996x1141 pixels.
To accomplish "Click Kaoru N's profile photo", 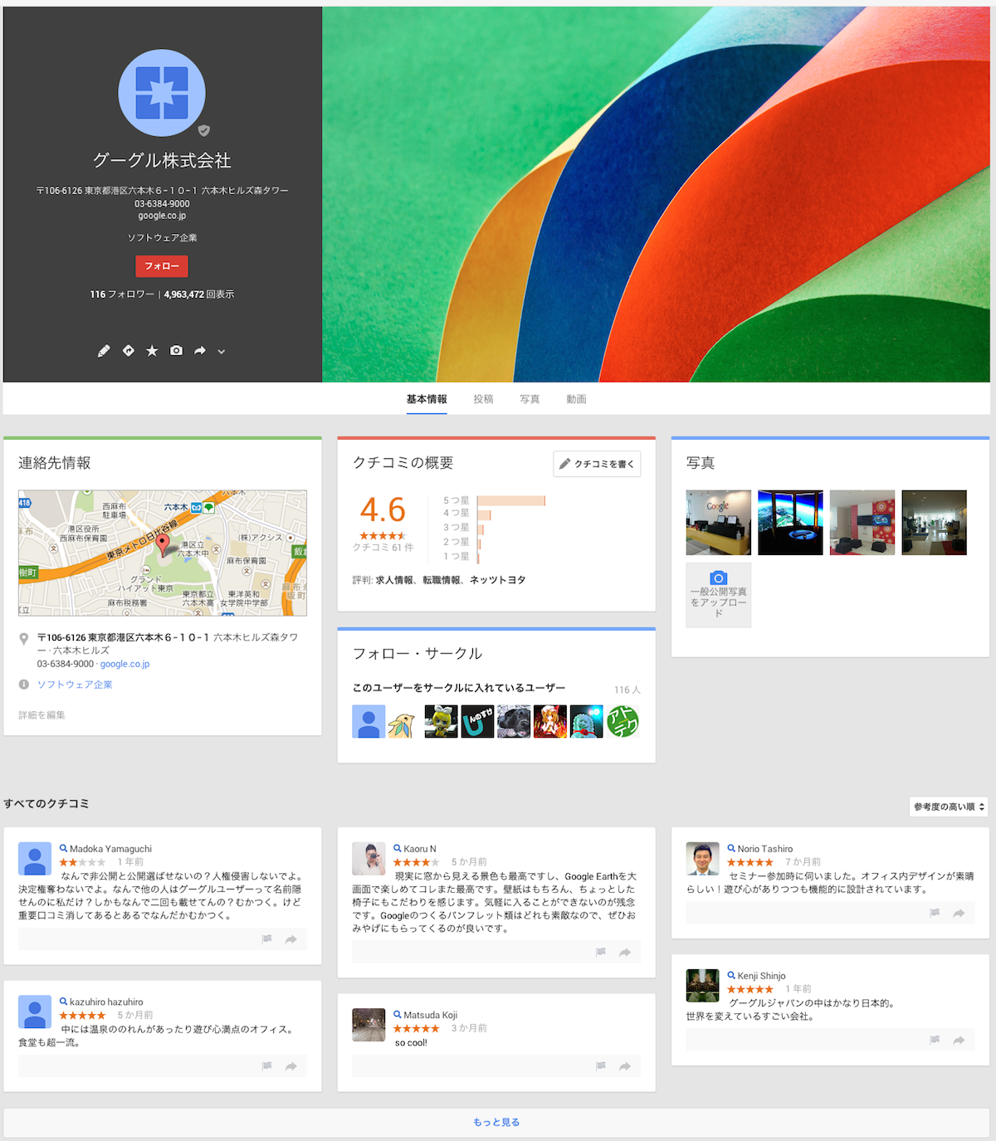I will pos(369,859).
